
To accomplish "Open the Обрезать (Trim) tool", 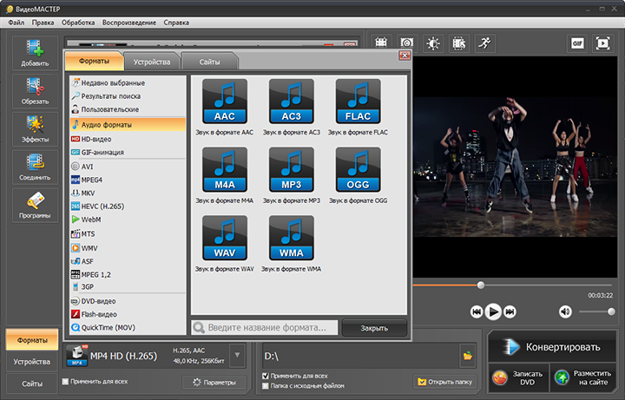I will click(35, 91).
